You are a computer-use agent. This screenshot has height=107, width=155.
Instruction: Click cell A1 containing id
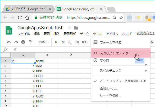23,61
